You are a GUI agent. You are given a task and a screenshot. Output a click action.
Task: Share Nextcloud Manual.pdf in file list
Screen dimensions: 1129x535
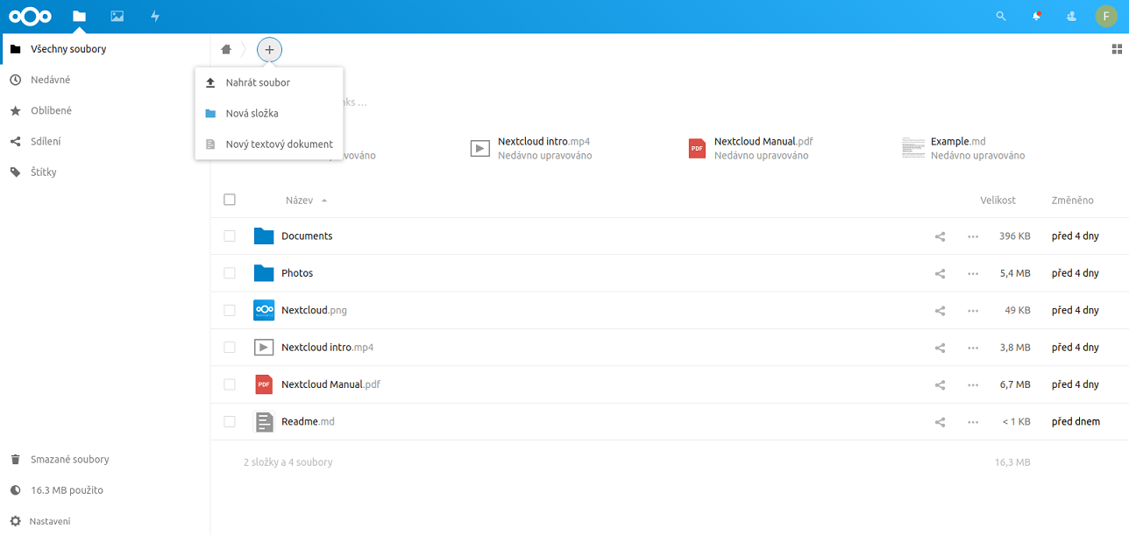941,384
